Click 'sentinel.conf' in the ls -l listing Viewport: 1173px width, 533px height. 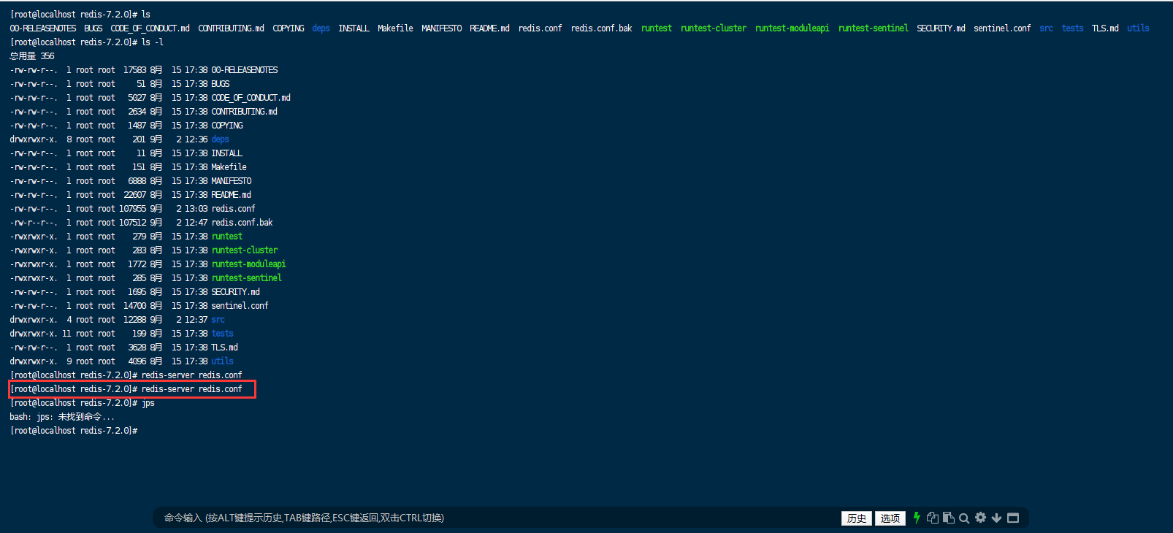(240, 306)
